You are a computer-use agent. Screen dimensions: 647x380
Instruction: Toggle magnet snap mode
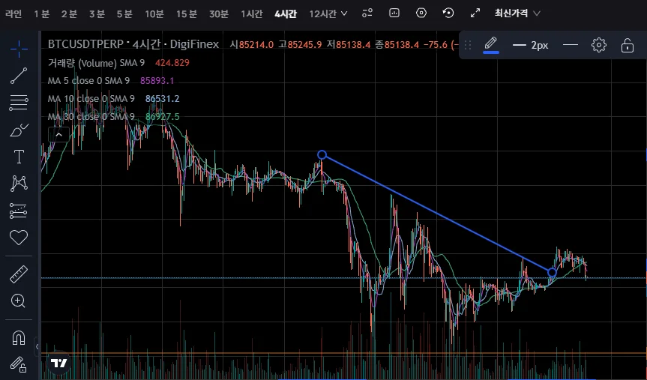[x=19, y=338]
